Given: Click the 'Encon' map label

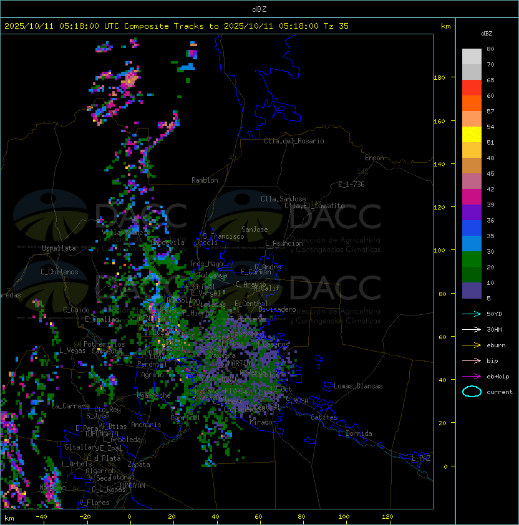Looking at the screenshot, I should [374, 158].
